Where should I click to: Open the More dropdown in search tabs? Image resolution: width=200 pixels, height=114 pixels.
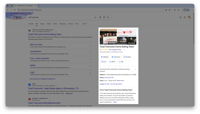(77, 24)
